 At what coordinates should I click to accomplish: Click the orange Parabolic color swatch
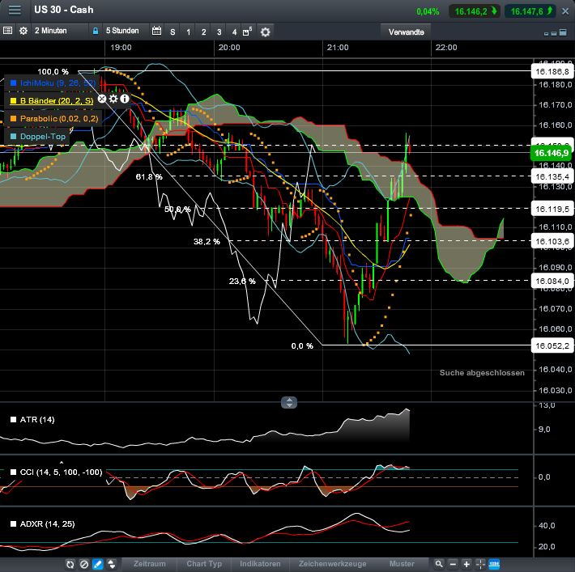[13, 119]
